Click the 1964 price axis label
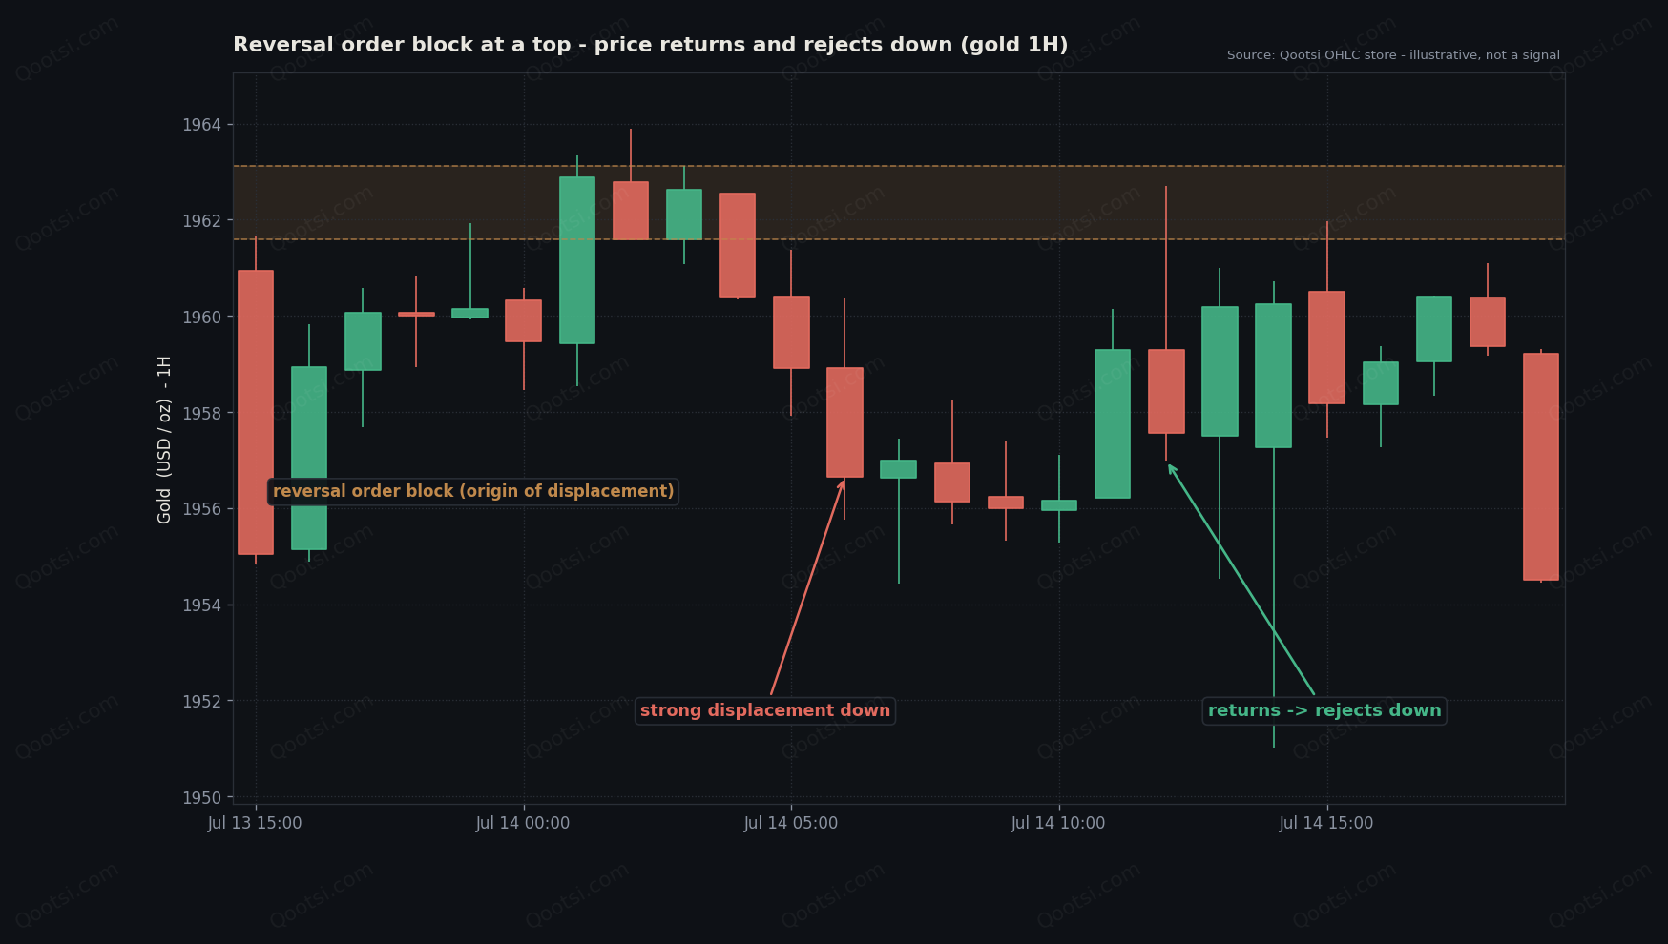1668x944 pixels. coord(201,125)
